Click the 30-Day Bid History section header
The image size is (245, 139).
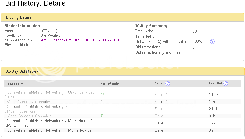tap(22, 71)
